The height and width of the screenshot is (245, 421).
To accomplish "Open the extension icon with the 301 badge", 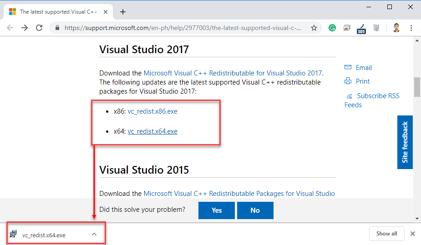I will click(361, 29).
